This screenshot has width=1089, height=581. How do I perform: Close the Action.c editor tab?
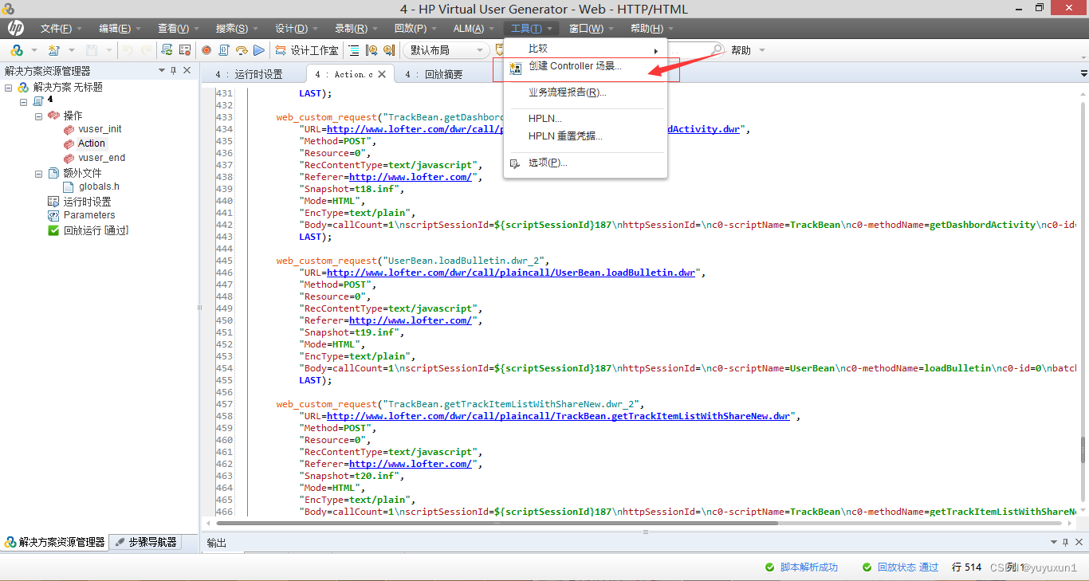point(382,74)
